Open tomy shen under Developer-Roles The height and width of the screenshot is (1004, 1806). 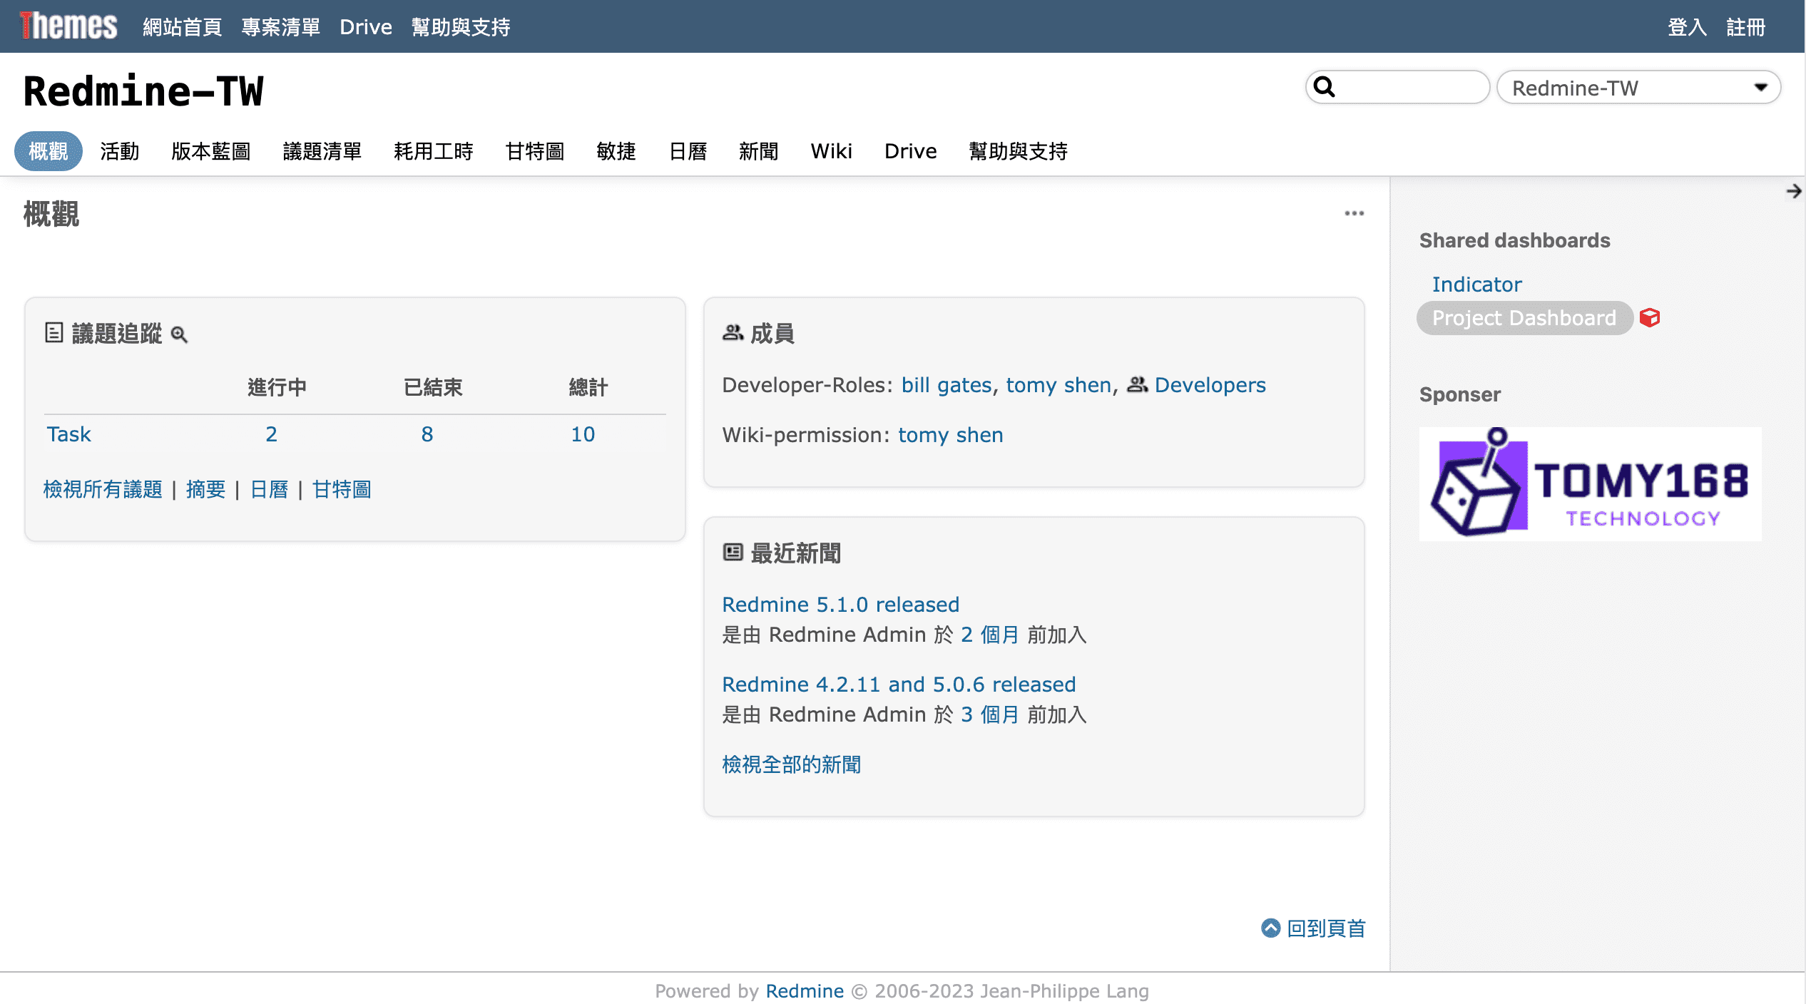tap(1058, 385)
